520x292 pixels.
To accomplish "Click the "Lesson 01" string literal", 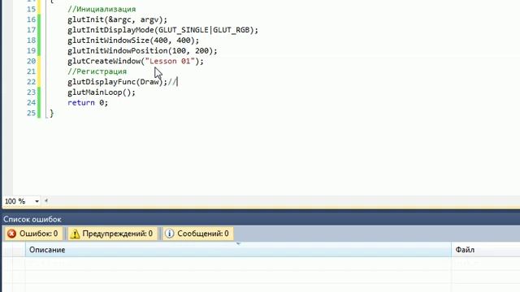I will point(170,62).
